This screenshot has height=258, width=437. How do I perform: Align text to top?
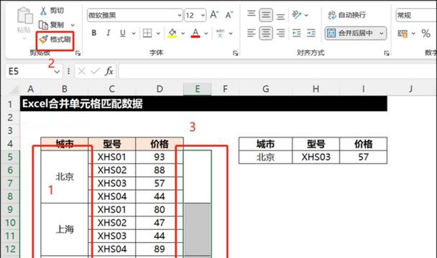252,14
